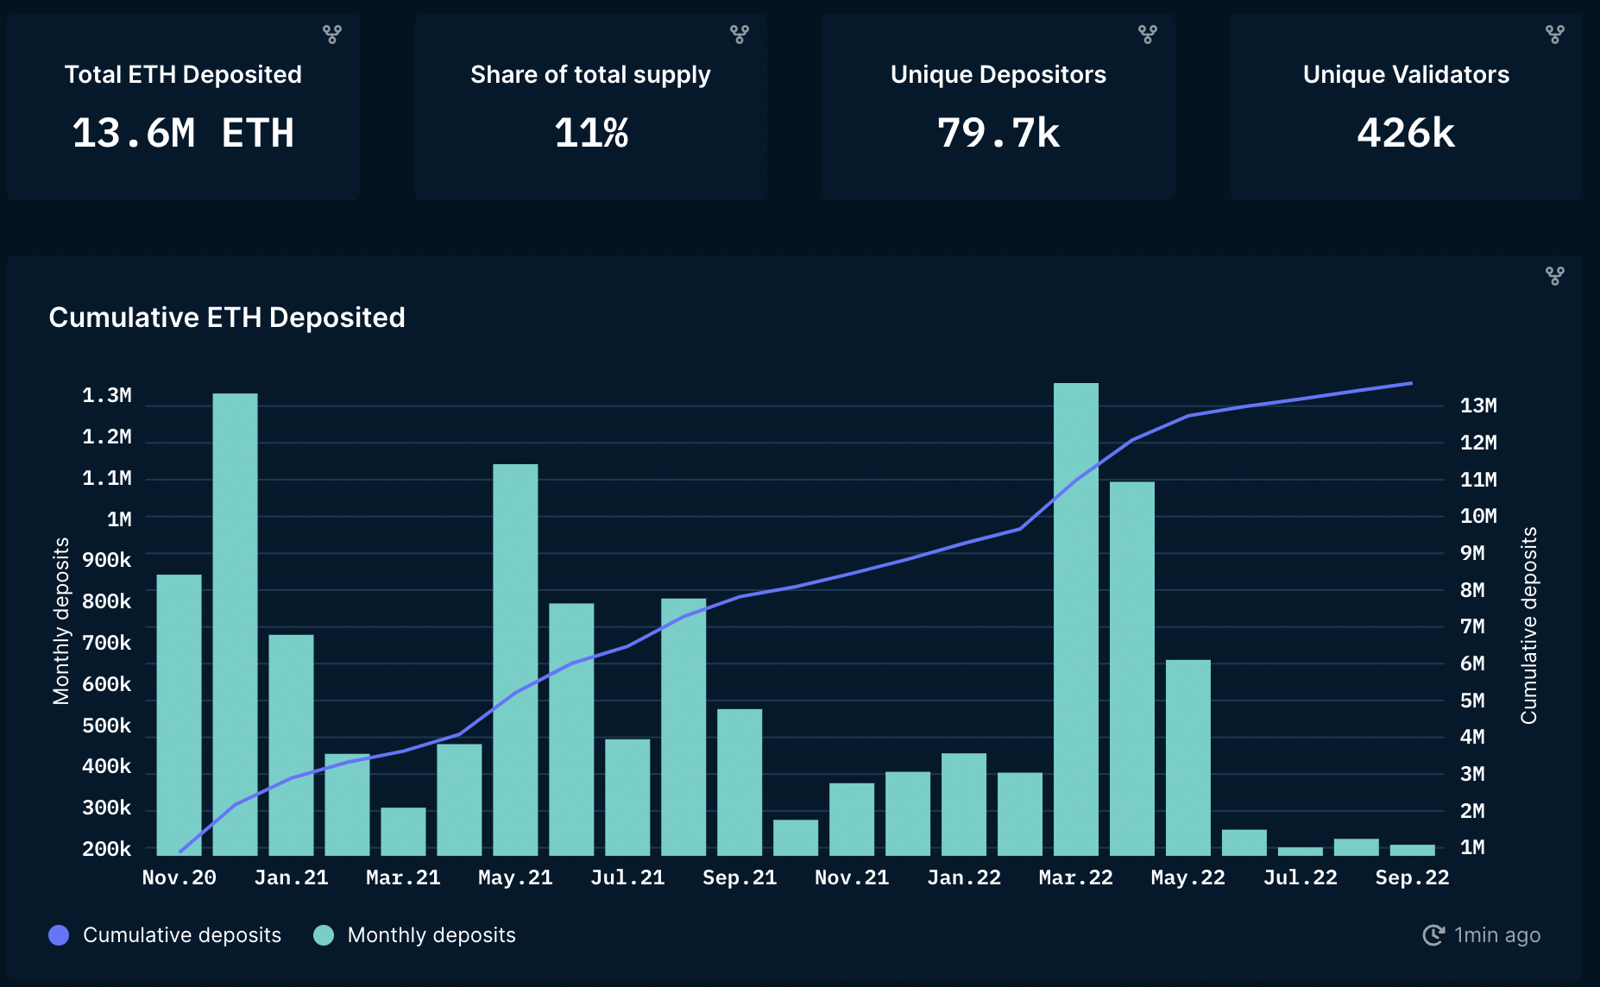
Task: Click the end of the cumulative line at Sep.22
Action: (1411, 383)
